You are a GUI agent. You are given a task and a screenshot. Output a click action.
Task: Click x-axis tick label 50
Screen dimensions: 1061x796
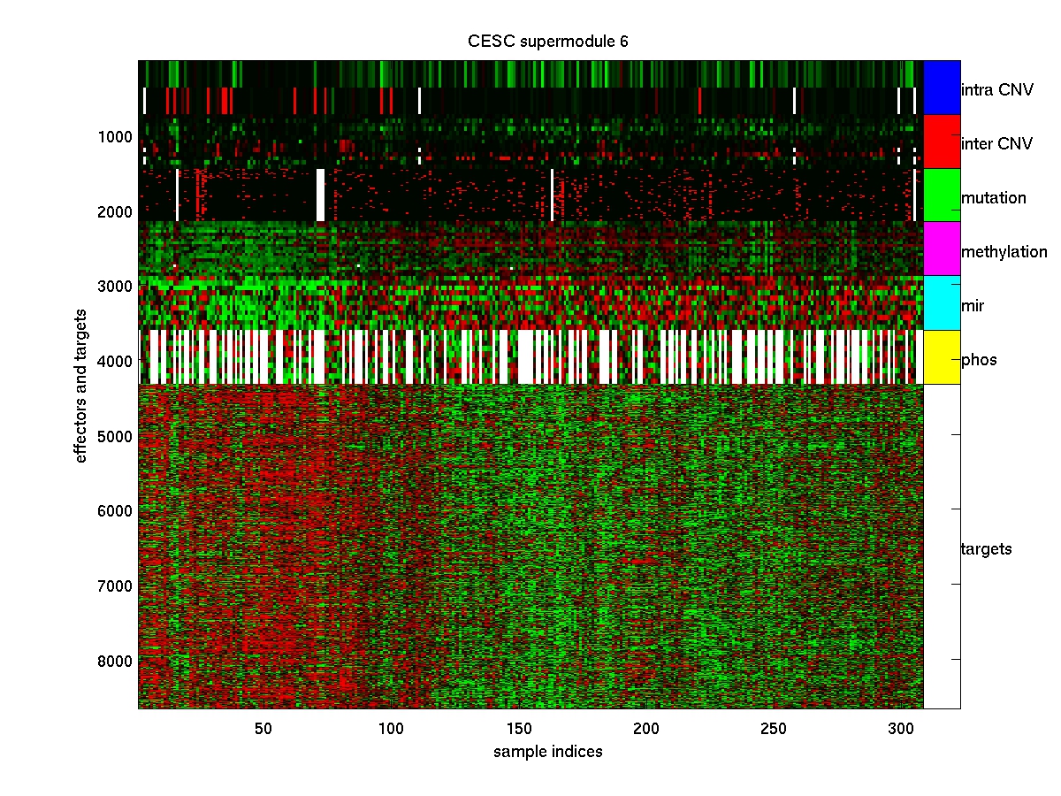263,729
